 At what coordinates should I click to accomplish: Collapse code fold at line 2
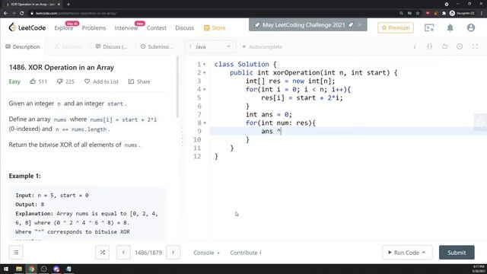[205, 73]
